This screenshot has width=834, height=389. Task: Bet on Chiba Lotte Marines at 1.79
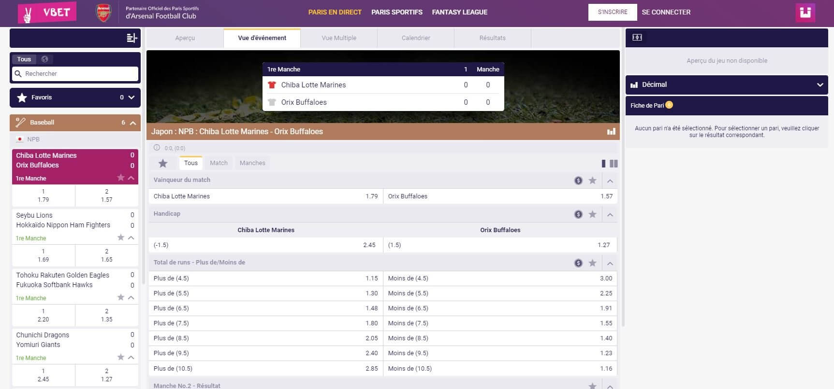click(x=265, y=196)
